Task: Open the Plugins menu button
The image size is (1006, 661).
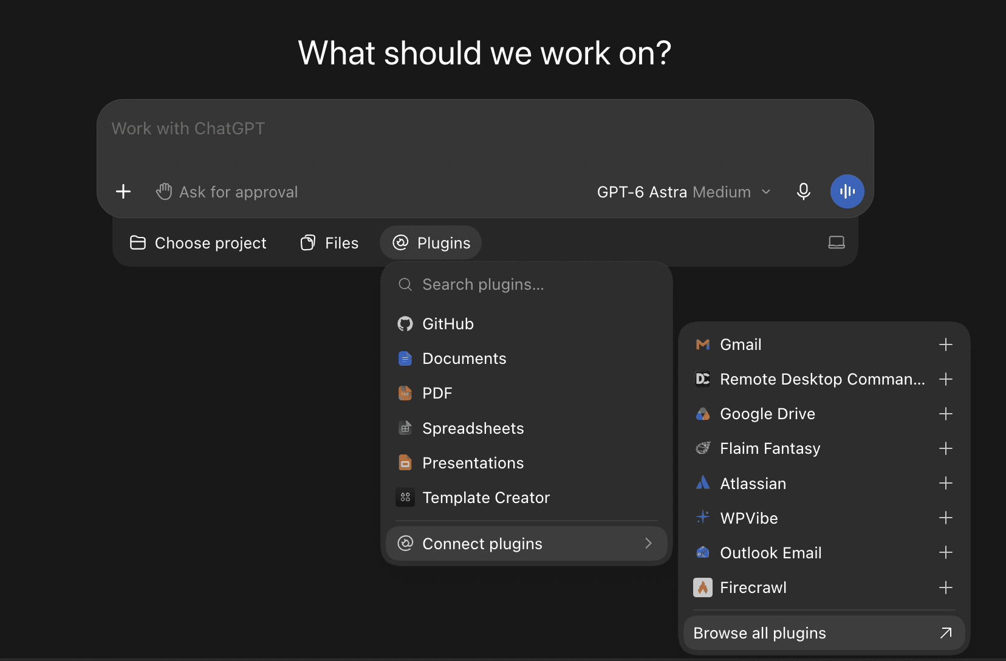Action: (431, 243)
